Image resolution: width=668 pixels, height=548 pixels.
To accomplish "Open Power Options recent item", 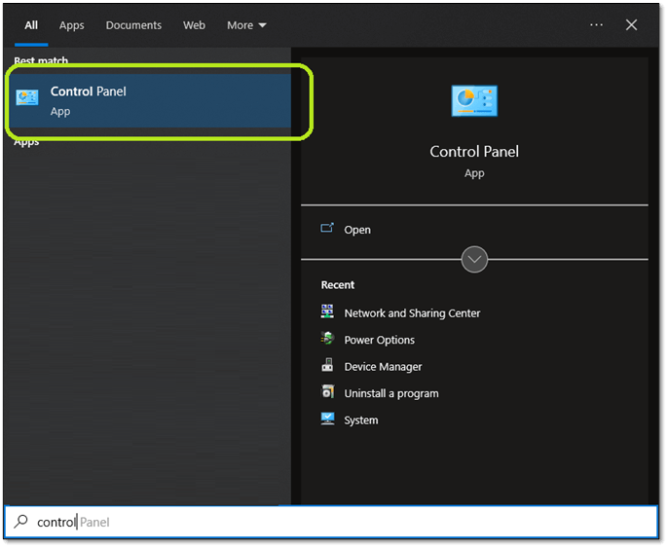I will pyautogui.click(x=379, y=341).
